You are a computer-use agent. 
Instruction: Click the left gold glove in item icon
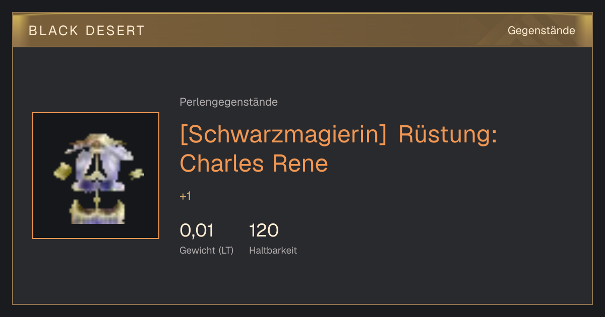coord(63,171)
